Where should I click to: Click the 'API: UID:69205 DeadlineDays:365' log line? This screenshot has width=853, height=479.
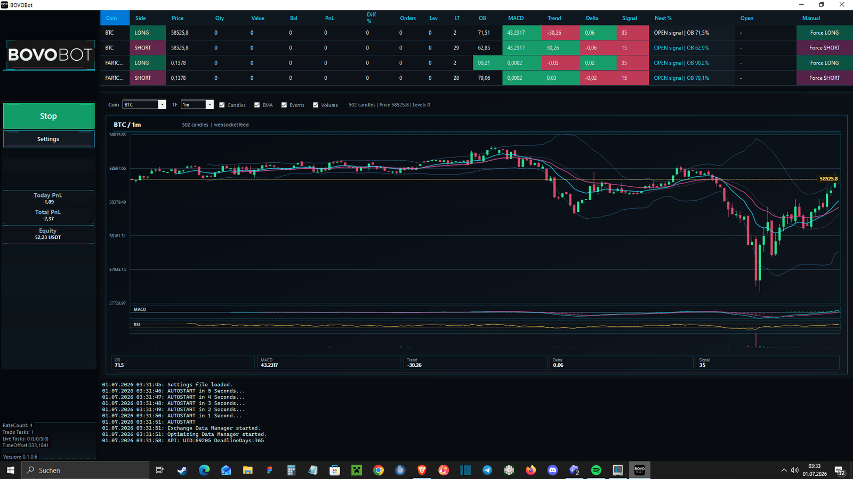(x=183, y=441)
